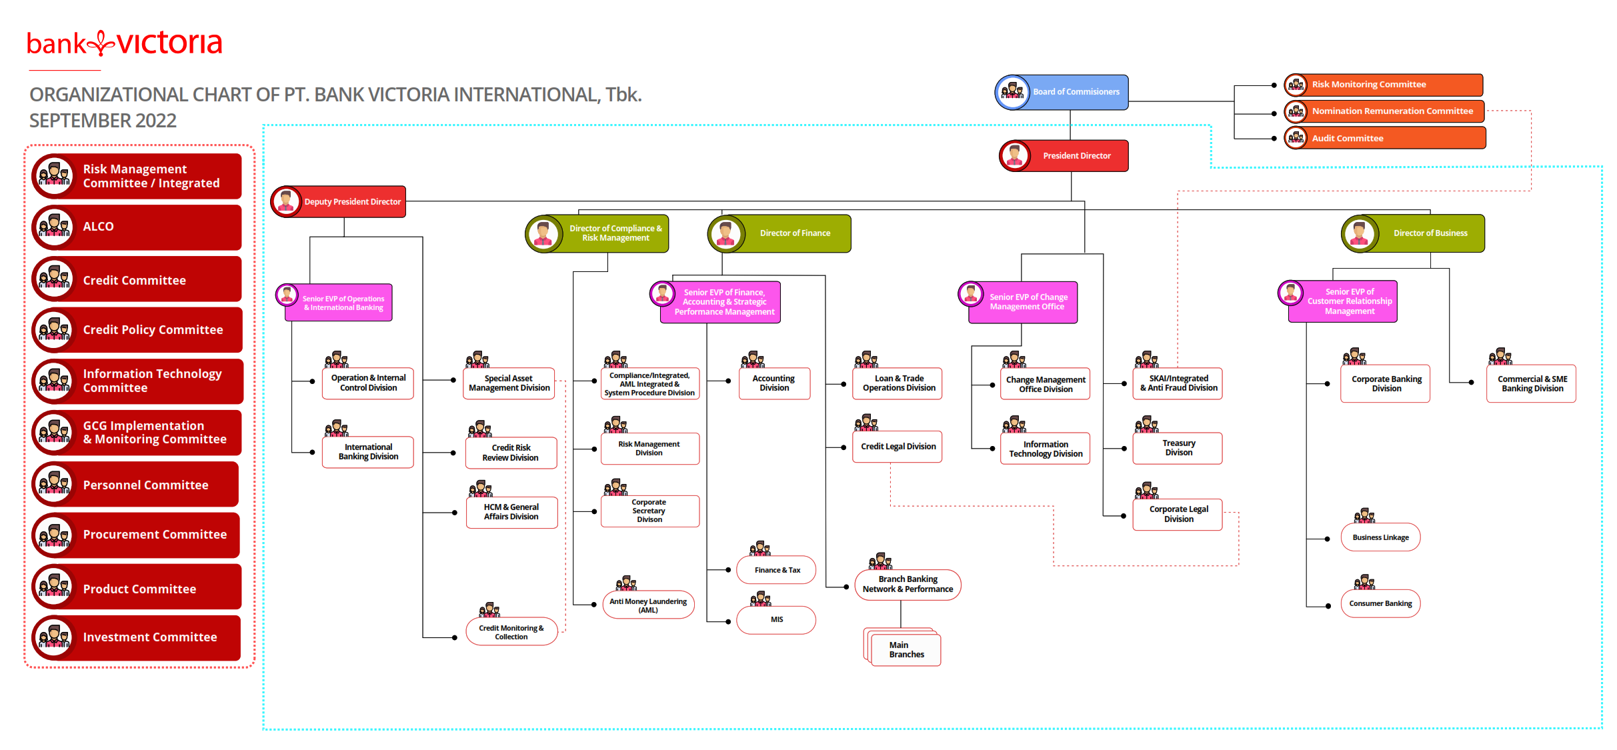1617x750 pixels.
Task: Select the Accounting Division node
Action: pyautogui.click(x=774, y=383)
